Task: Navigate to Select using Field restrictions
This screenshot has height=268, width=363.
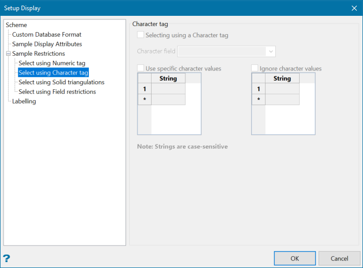Action: [57, 92]
